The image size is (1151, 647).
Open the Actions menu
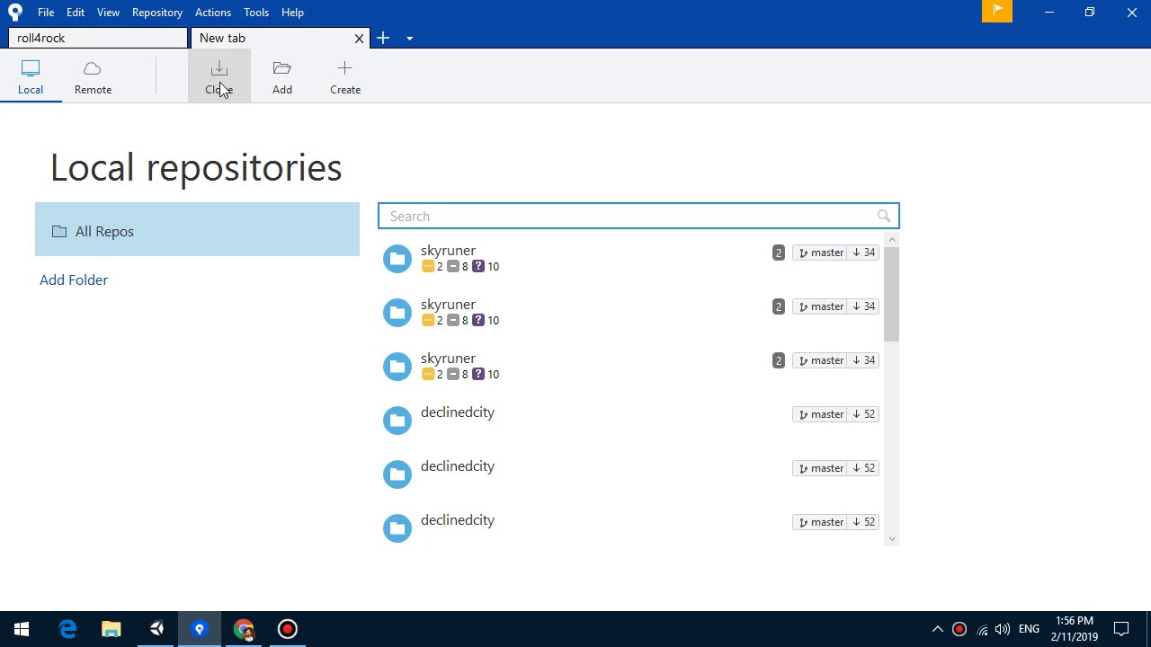point(213,13)
